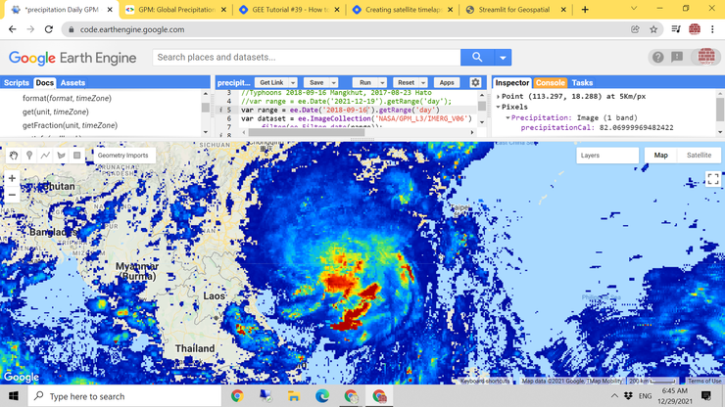Open the Layers panel on map

[x=591, y=156]
